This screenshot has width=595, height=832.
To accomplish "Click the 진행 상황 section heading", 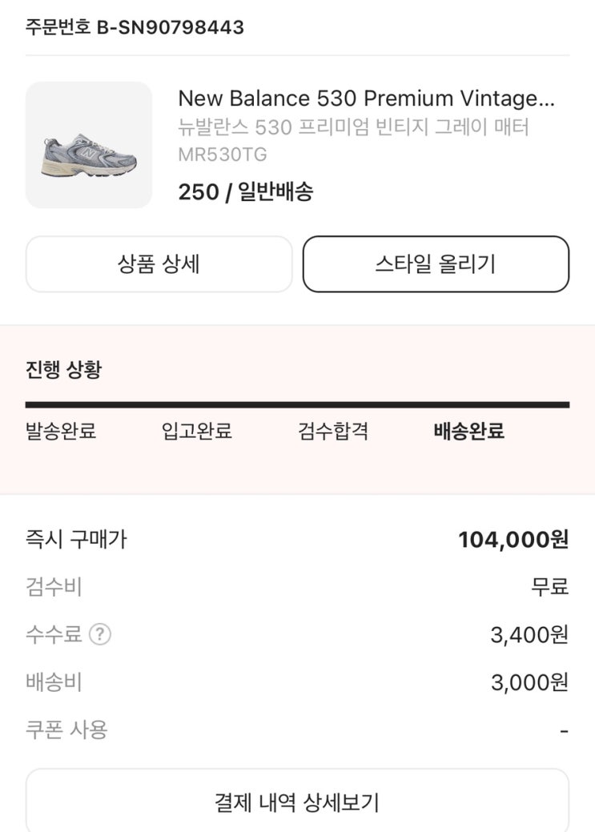I will pos(63,370).
